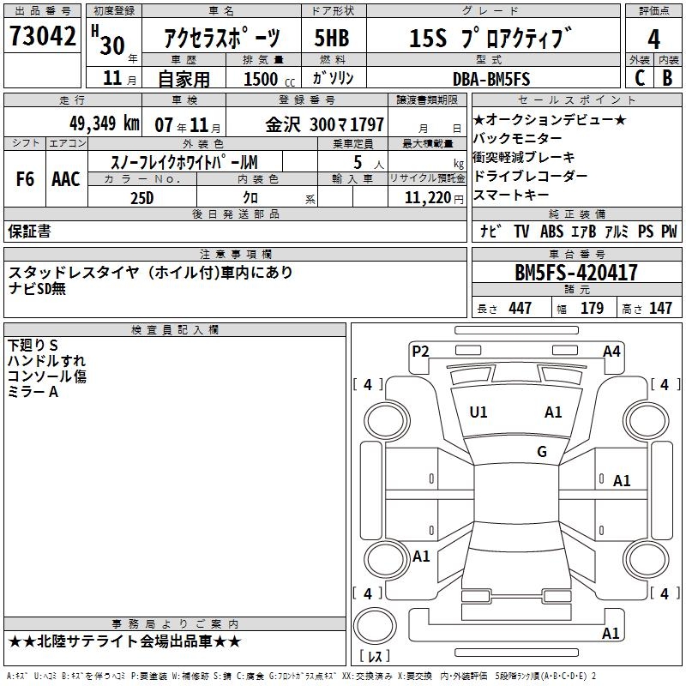Select inspector note コンソール傷

tap(47, 376)
